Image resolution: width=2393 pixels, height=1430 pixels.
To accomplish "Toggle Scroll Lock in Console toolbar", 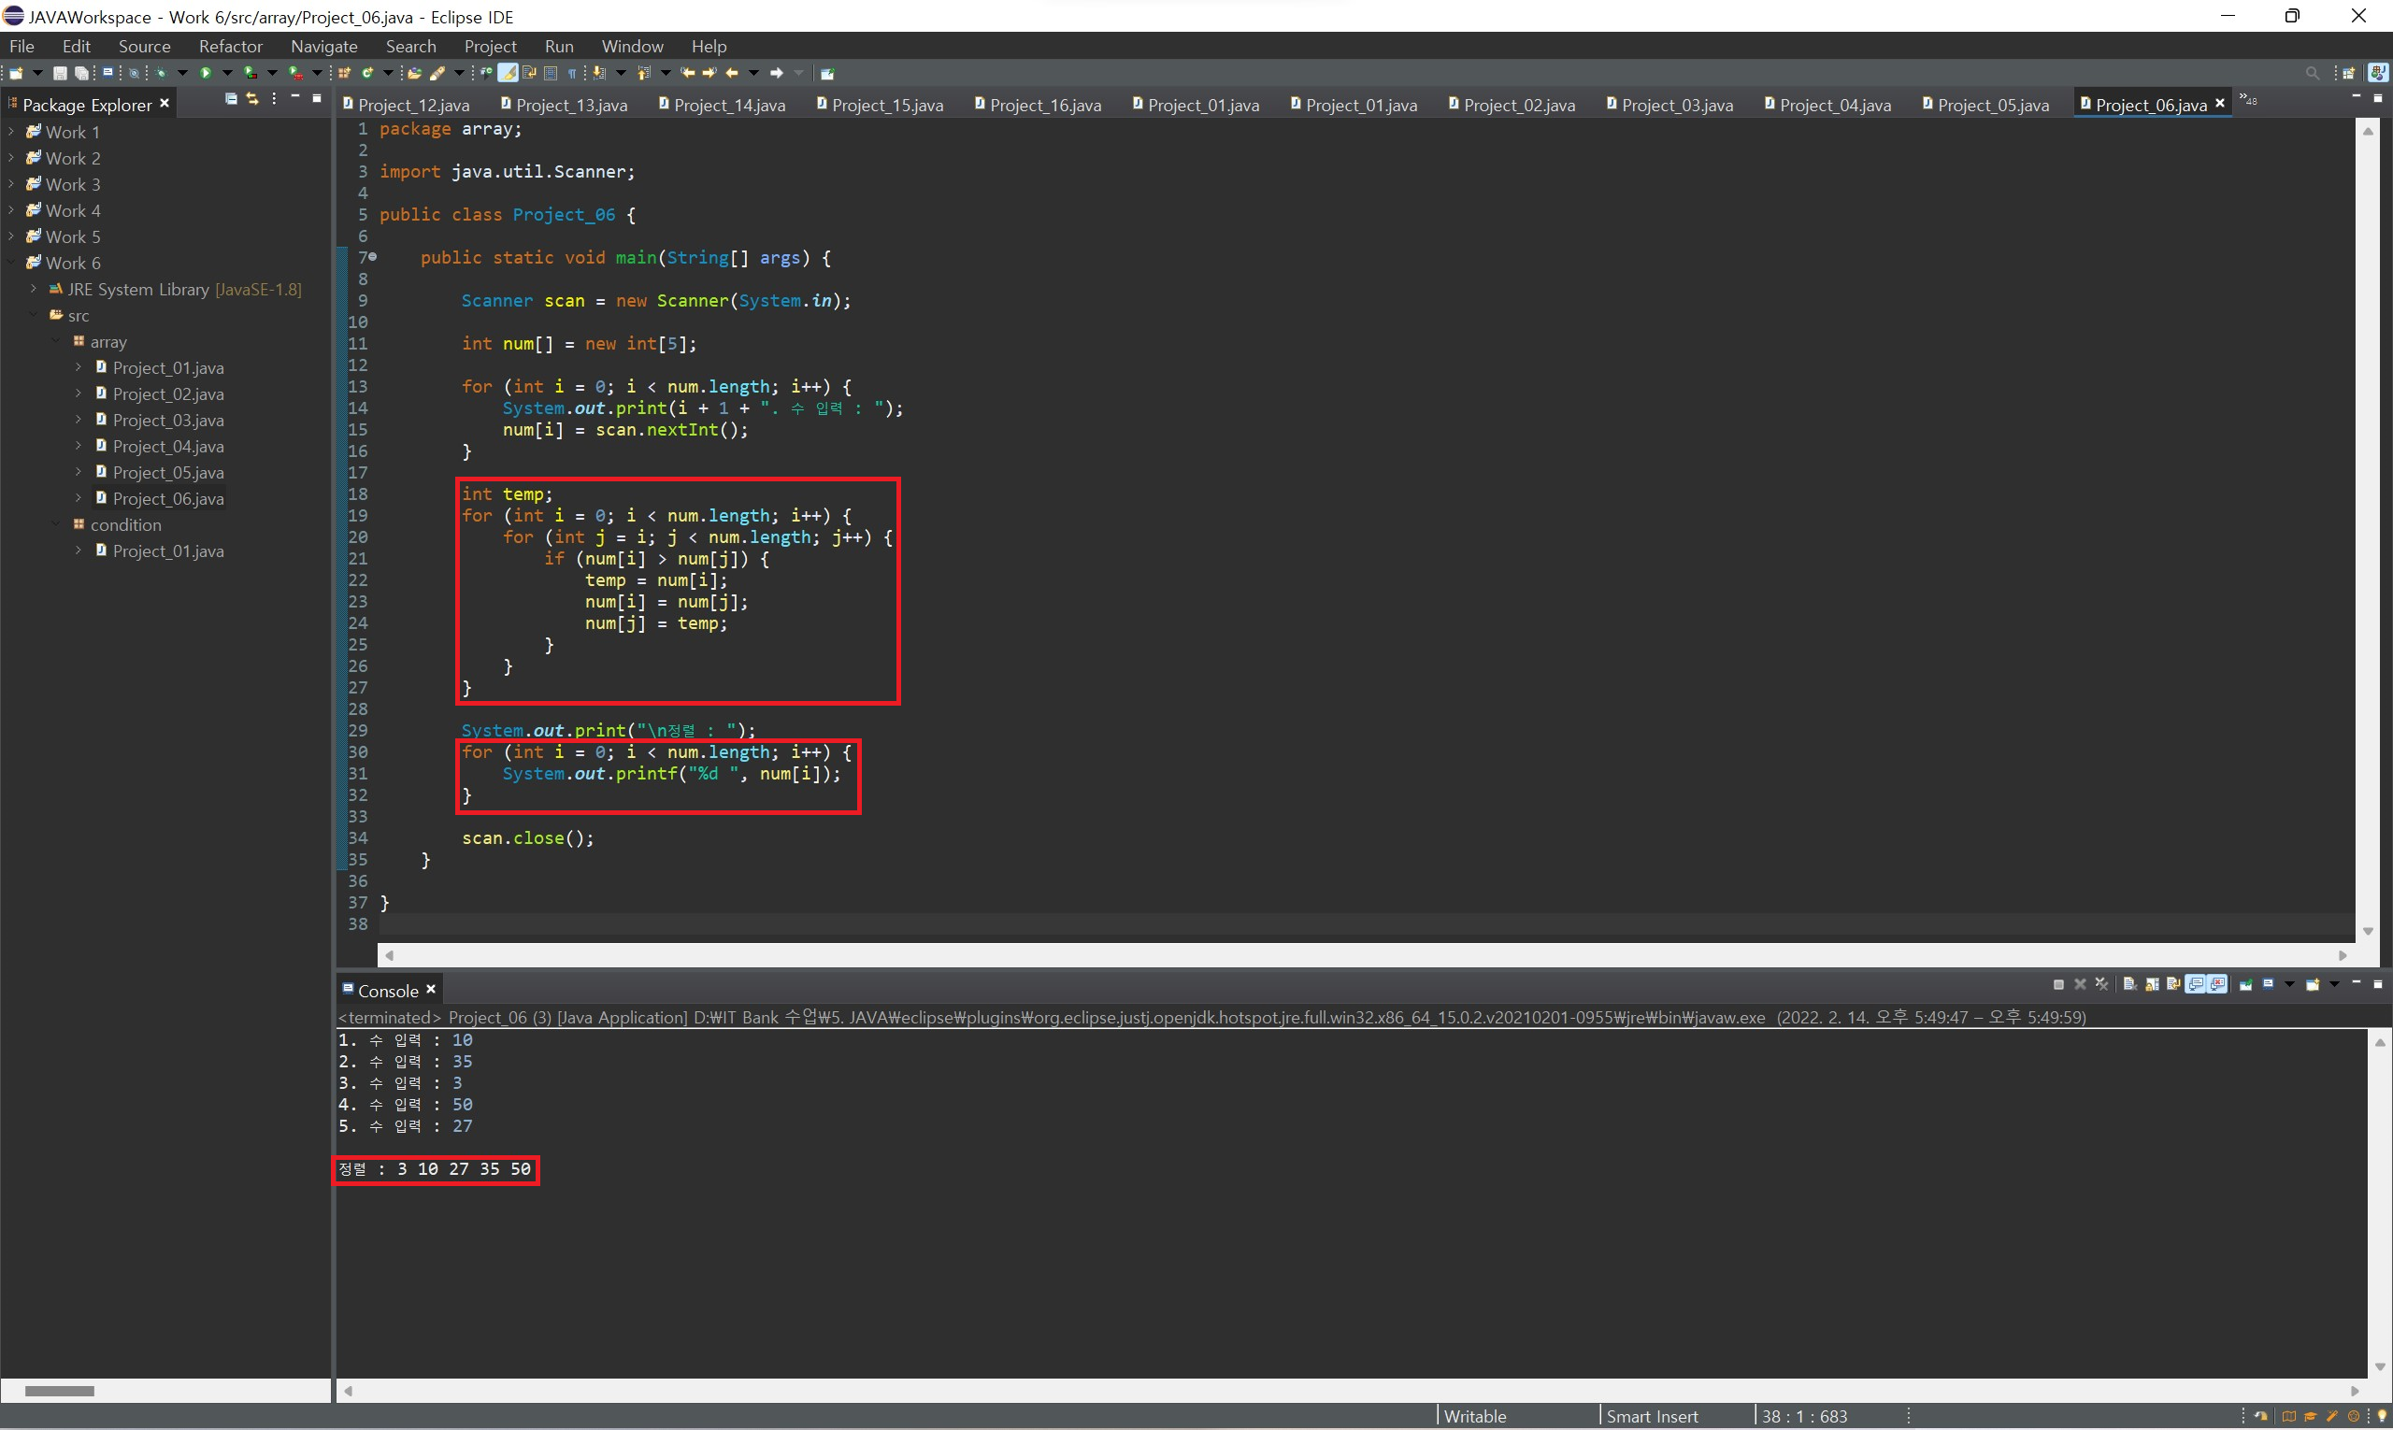I will pos(2152,985).
